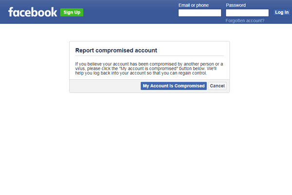
Task: Focus the Email or phone field
Action: 200,13
